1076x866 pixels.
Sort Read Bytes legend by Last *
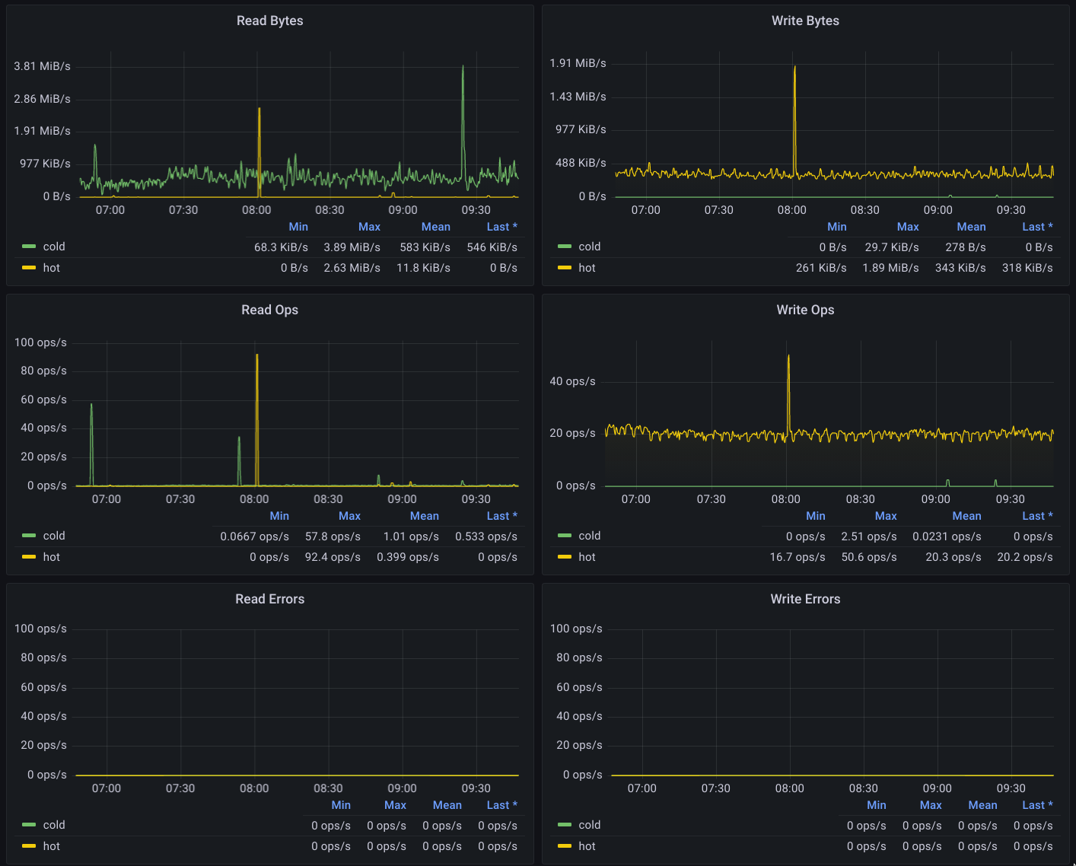502,227
